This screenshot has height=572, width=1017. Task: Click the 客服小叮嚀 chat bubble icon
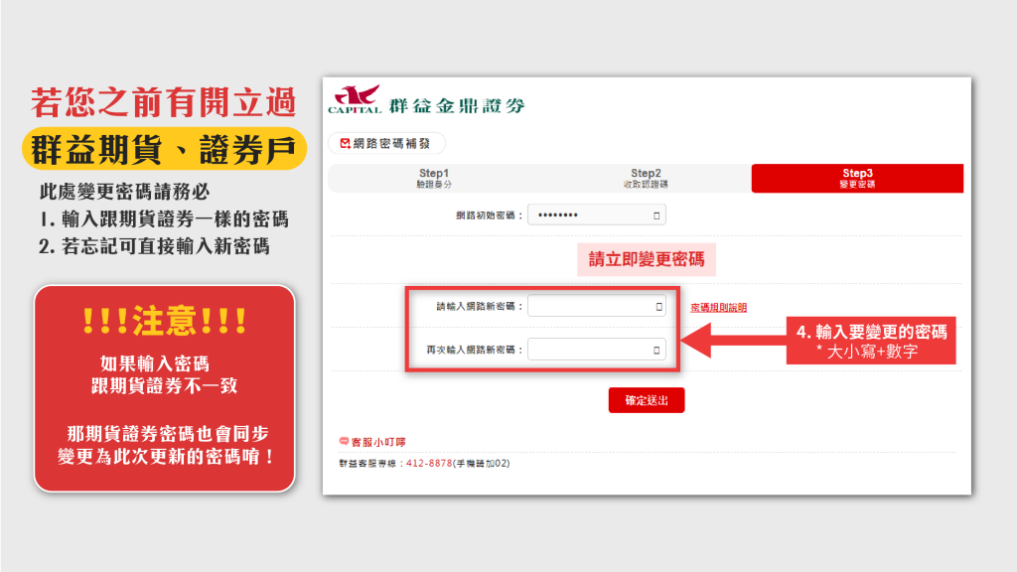345,441
